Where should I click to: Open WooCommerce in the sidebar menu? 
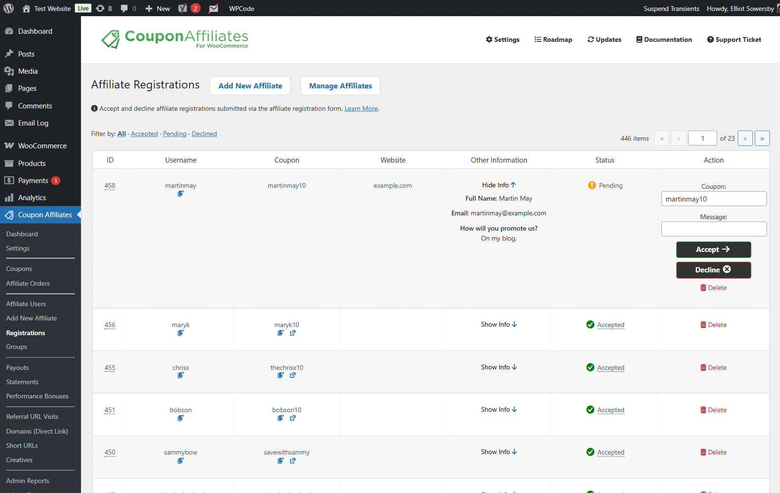(42, 146)
